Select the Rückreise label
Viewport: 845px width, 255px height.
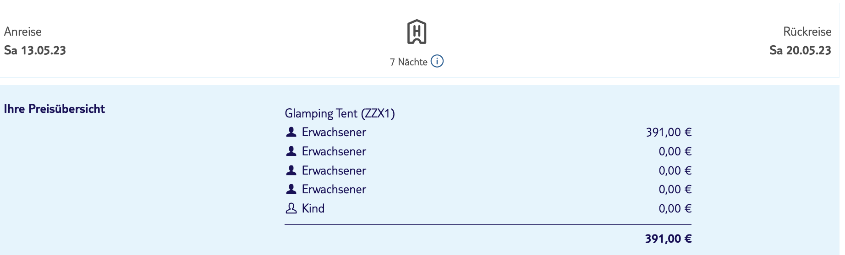(x=807, y=32)
